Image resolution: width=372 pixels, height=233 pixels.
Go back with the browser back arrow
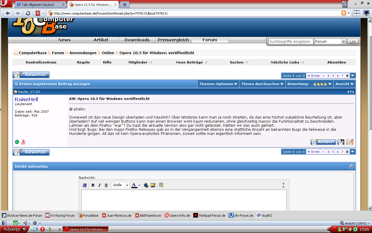(8, 13)
